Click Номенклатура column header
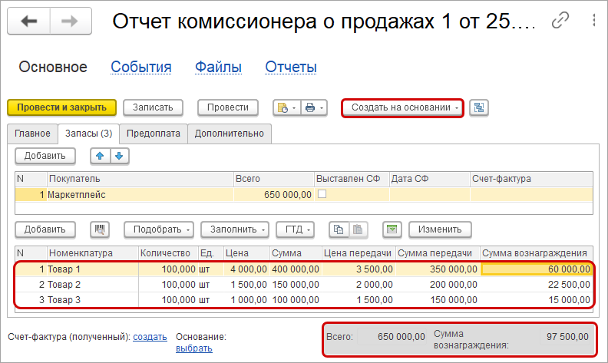Viewport: 608px width, 363px height. pos(93,253)
